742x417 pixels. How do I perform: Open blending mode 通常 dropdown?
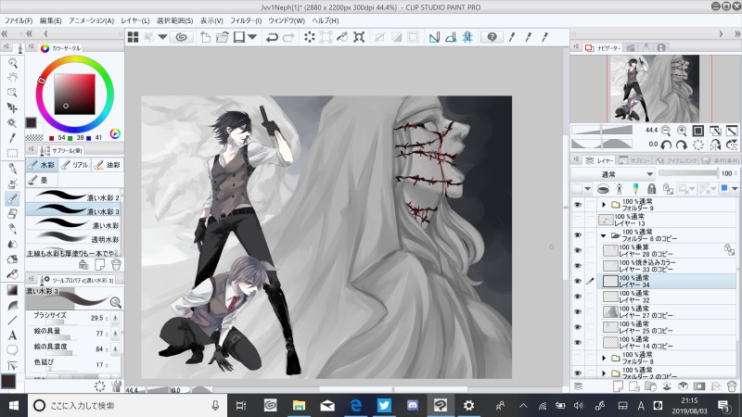[613, 174]
